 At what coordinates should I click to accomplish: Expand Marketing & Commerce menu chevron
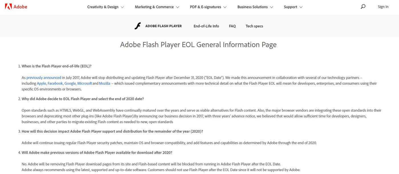tap(178, 7)
